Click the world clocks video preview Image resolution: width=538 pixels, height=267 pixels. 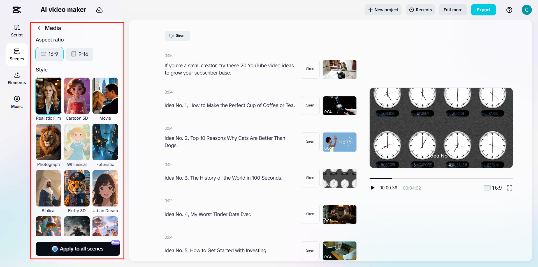[x=441, y=128]
